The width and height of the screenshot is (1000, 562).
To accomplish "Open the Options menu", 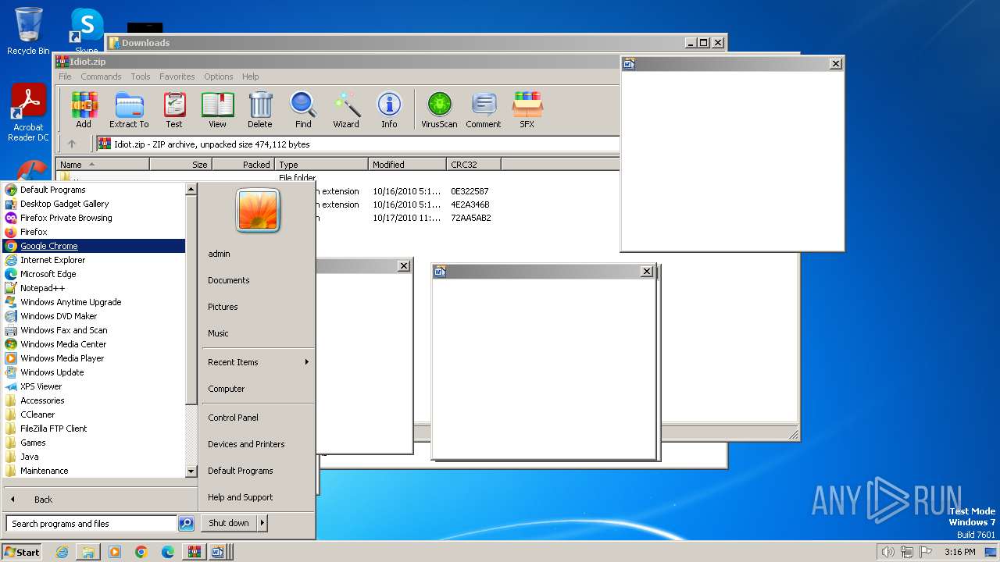I will click(x=219, y=76).
